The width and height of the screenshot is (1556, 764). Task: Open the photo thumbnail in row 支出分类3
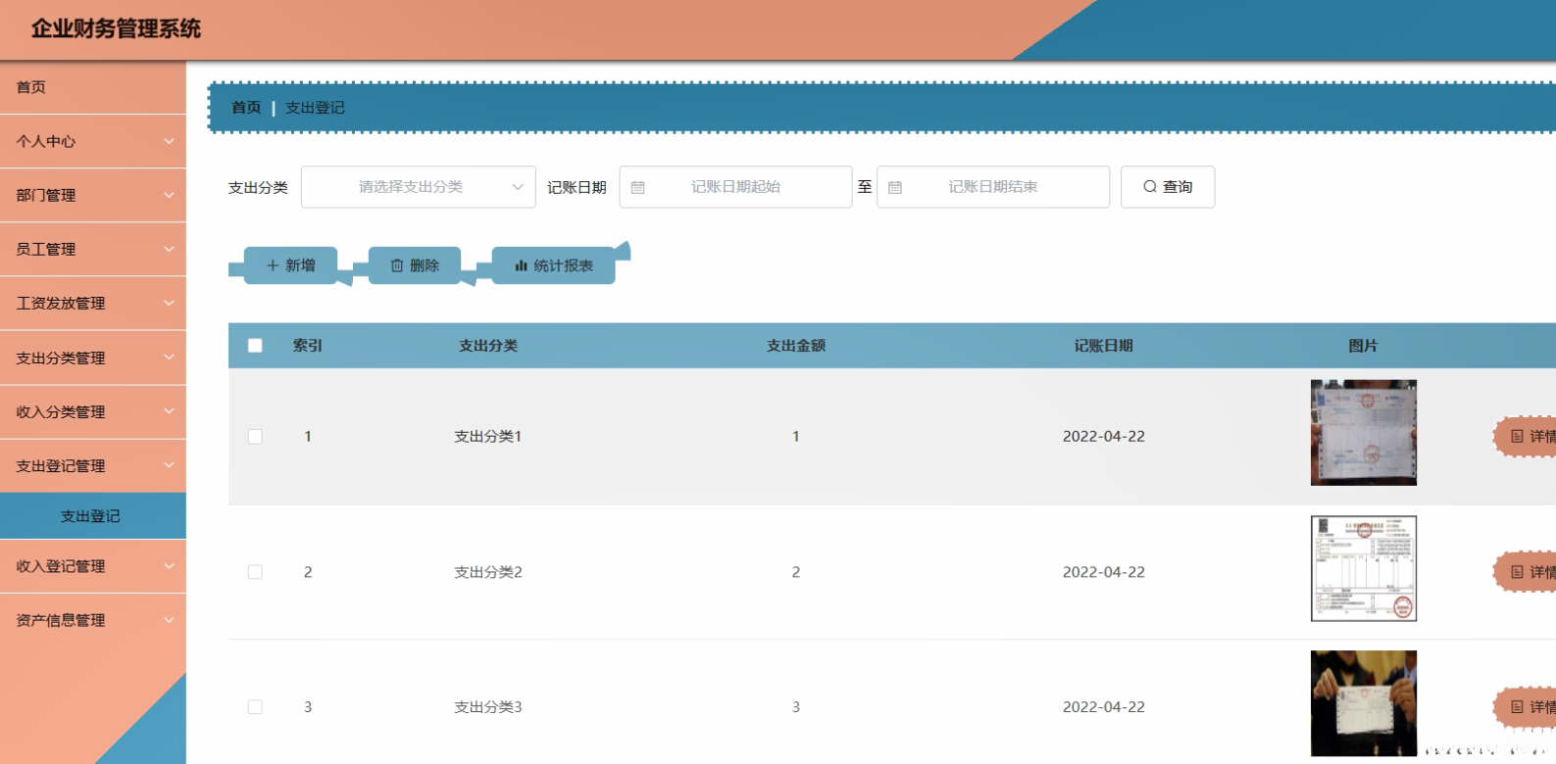pos(1364,703)
